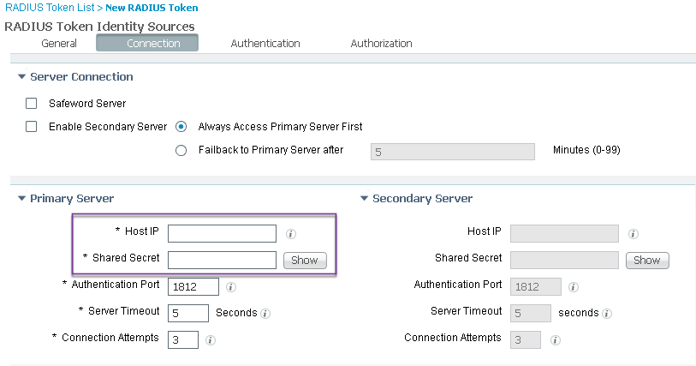Click info icon next to primary Host IP
The height and width of the screenshot is (366, 696).
coord(291,234)
